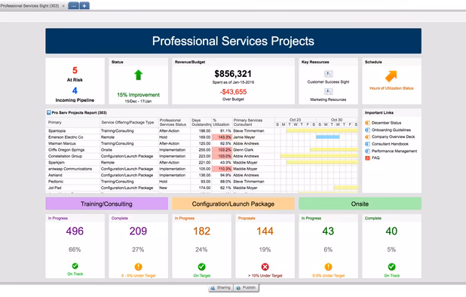Click the December Status file icon

[x=367, y=123]
